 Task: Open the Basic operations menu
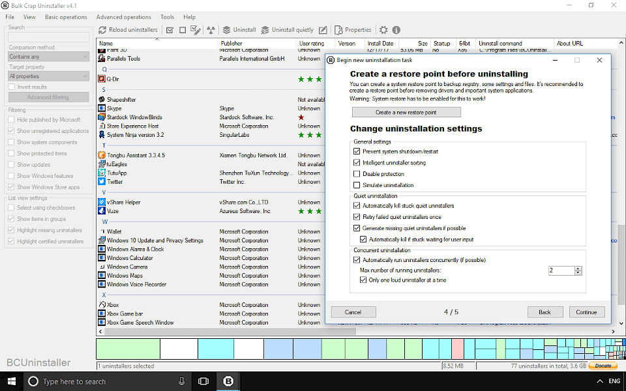pos(66,17)
